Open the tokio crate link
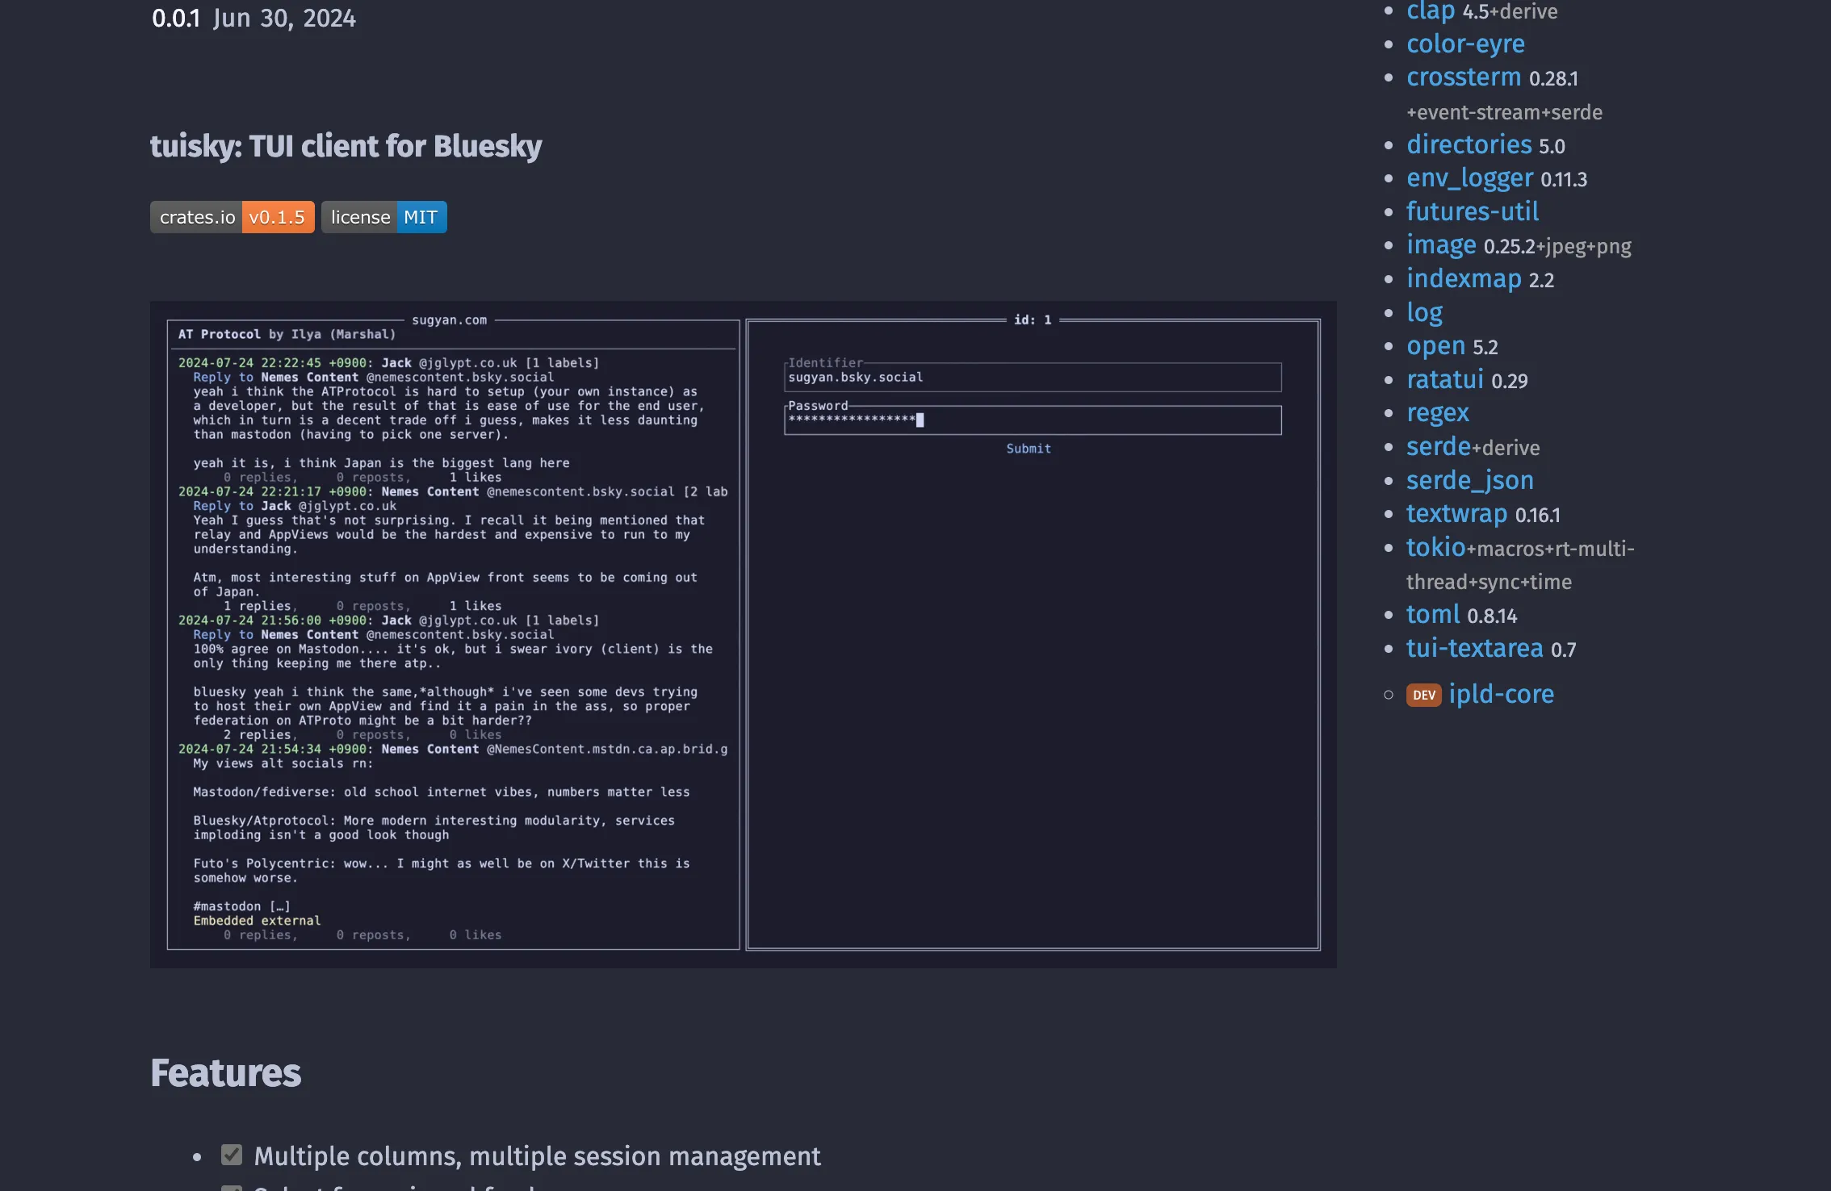This screenshot has height=1191, width=1831. point(1435,548)
